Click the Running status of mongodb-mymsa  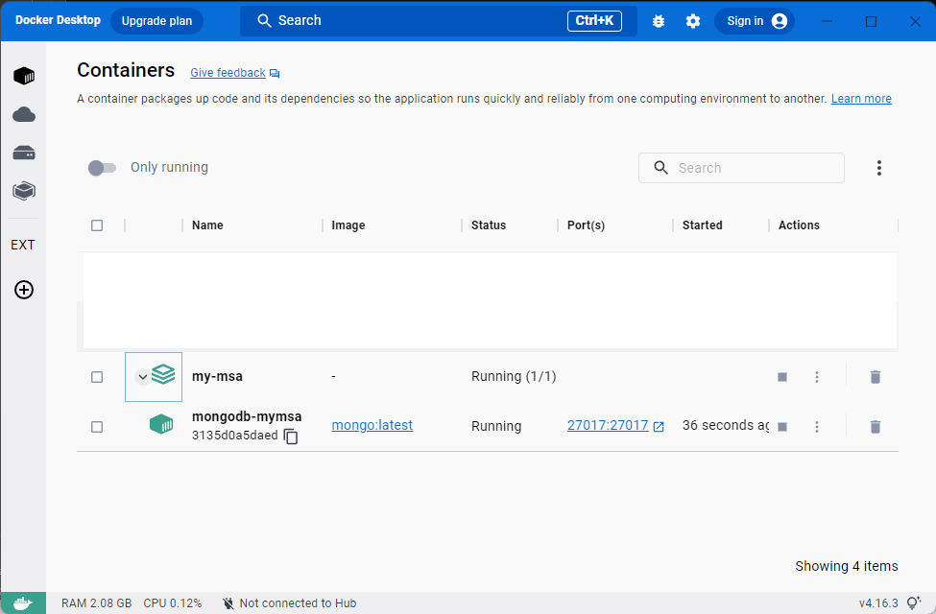[x=496, y=426]
